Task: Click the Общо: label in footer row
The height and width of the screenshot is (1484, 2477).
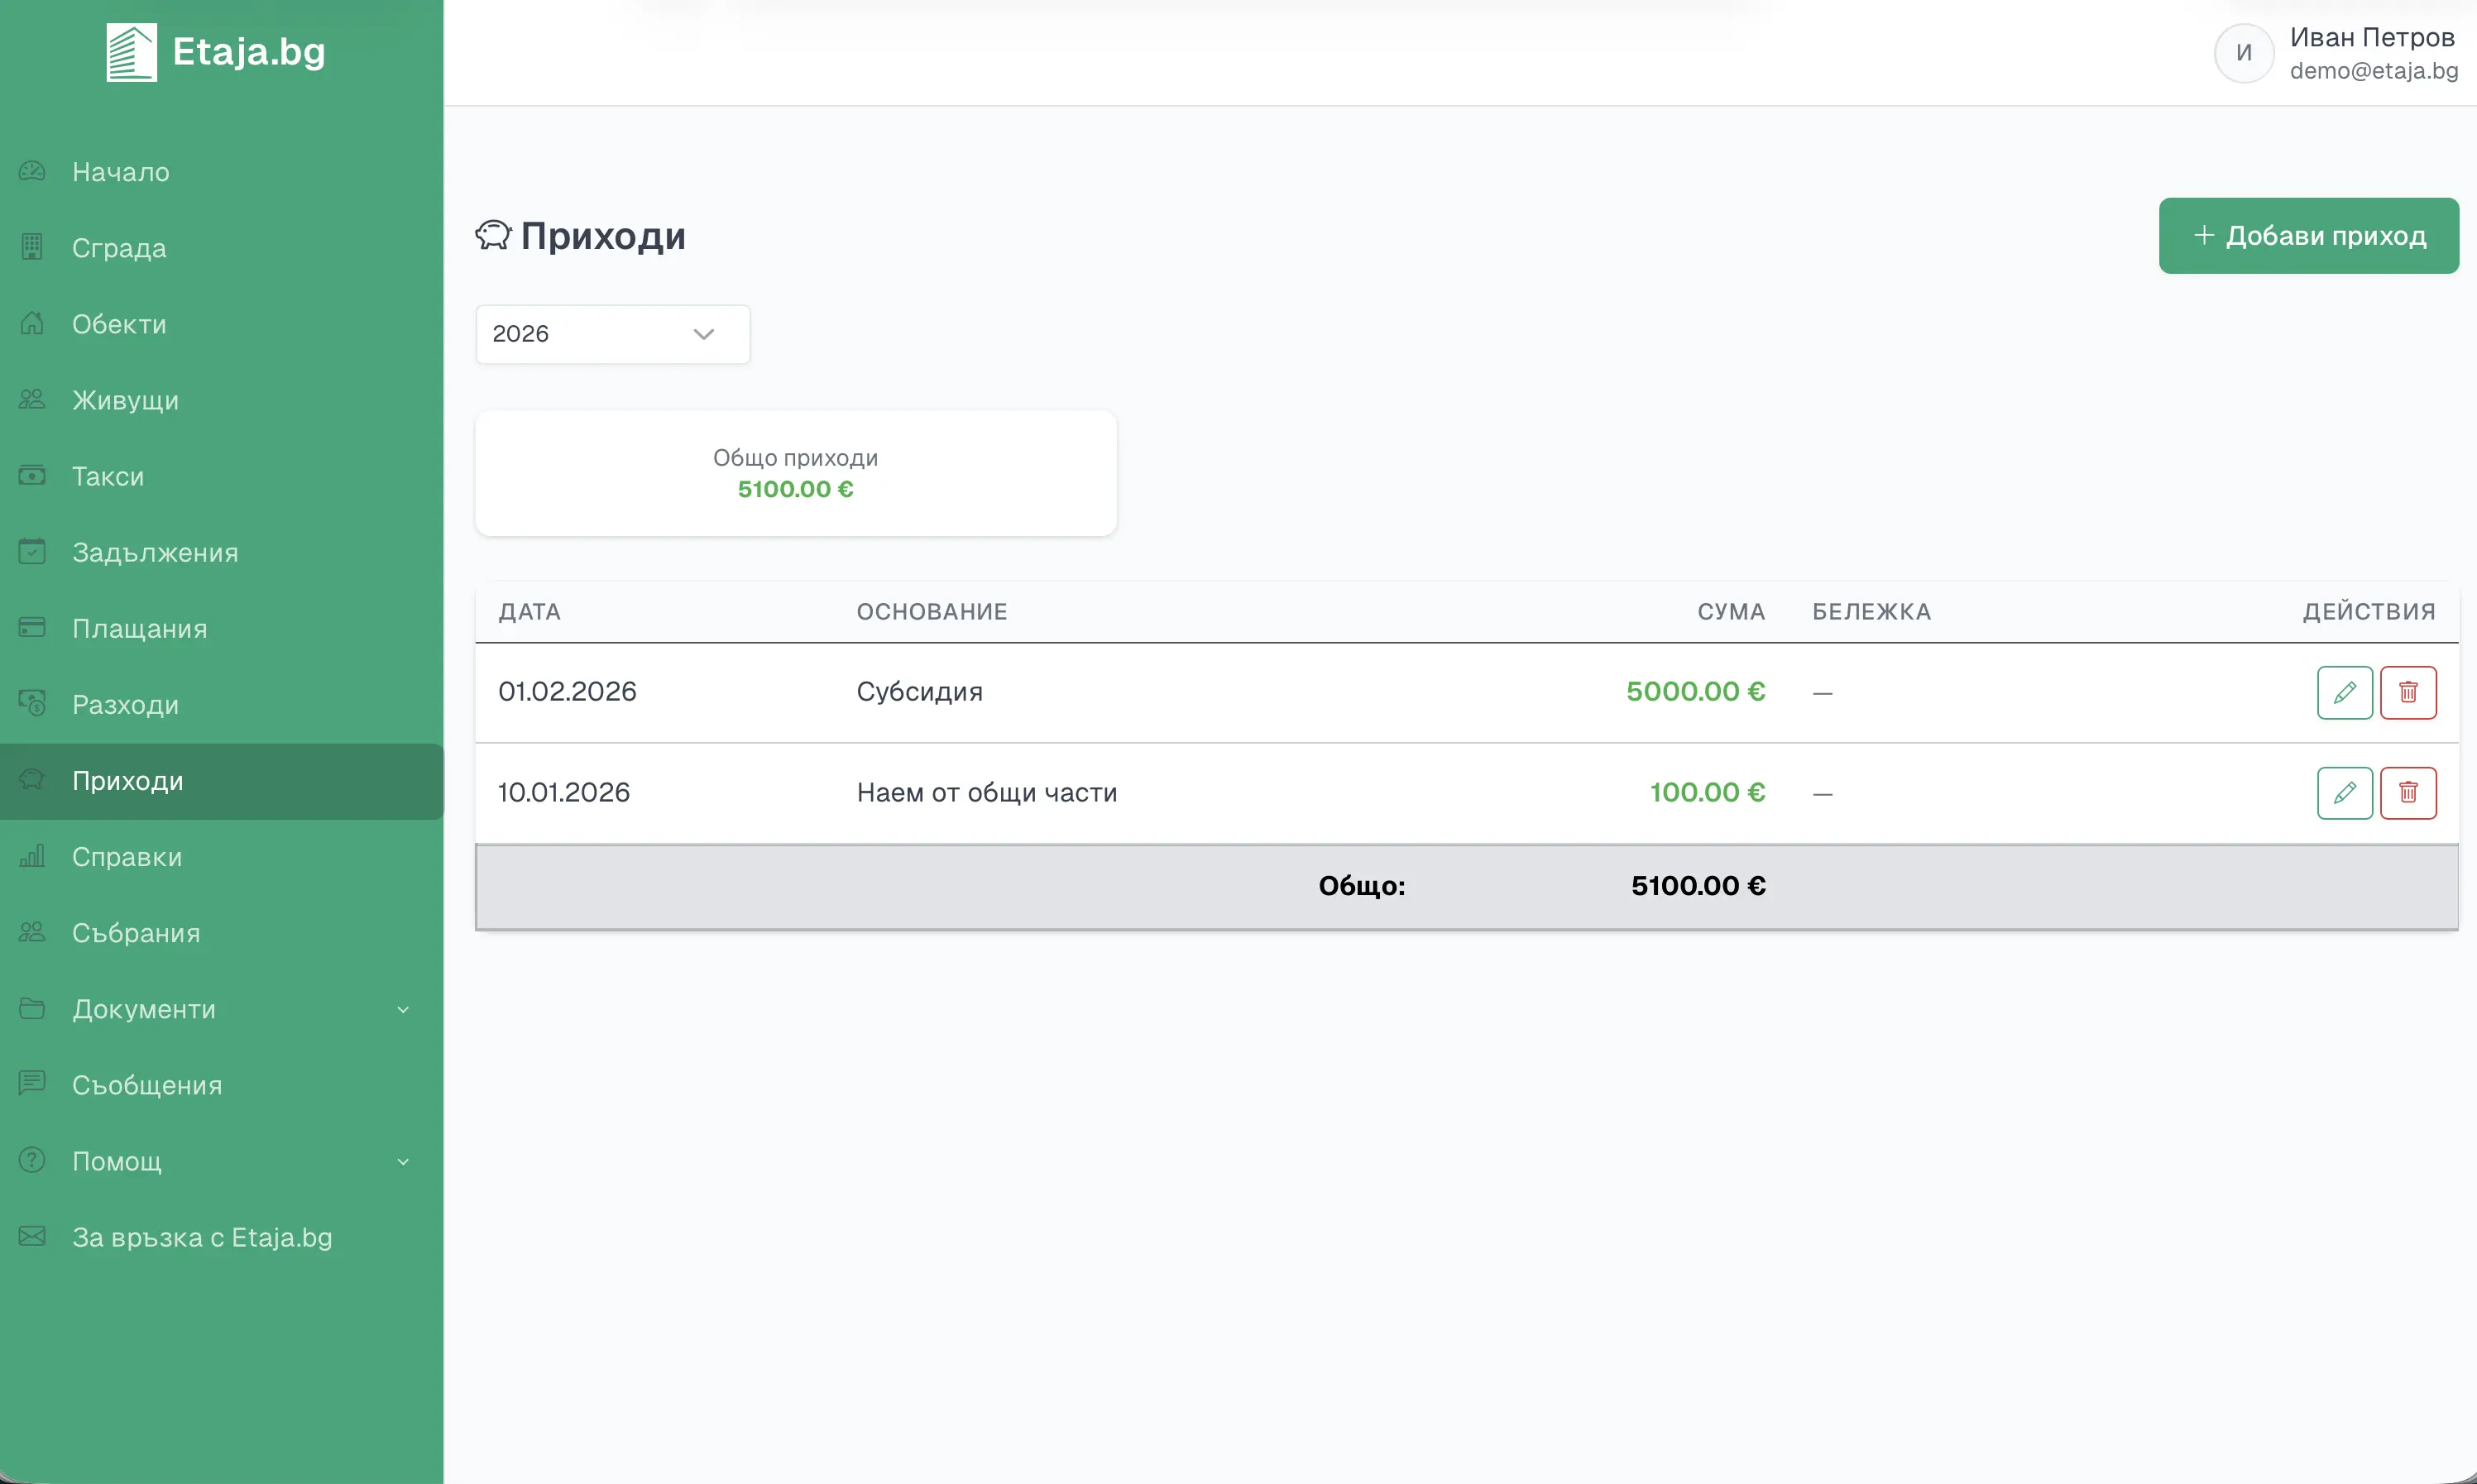Action: click(1362, 886)
